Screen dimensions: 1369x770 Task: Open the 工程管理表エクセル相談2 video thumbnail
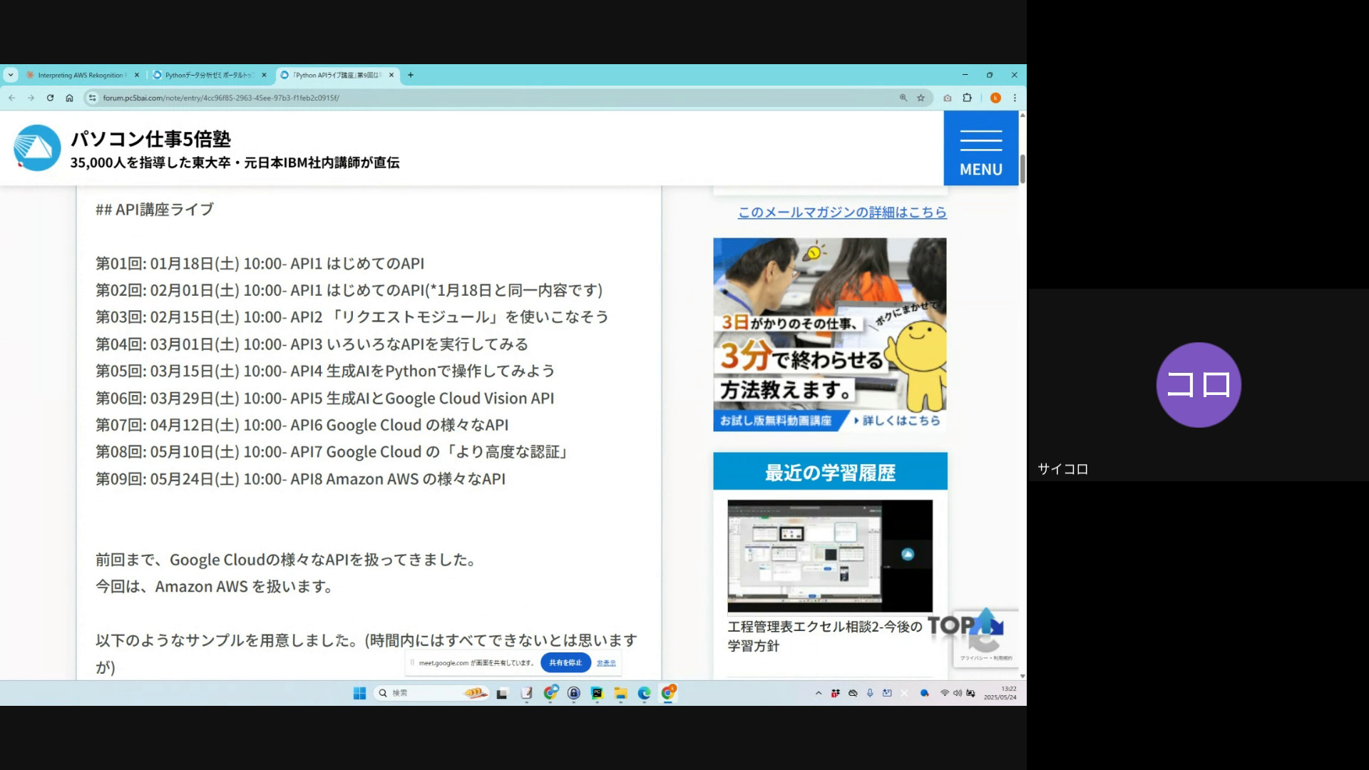[x=829, y=555]
